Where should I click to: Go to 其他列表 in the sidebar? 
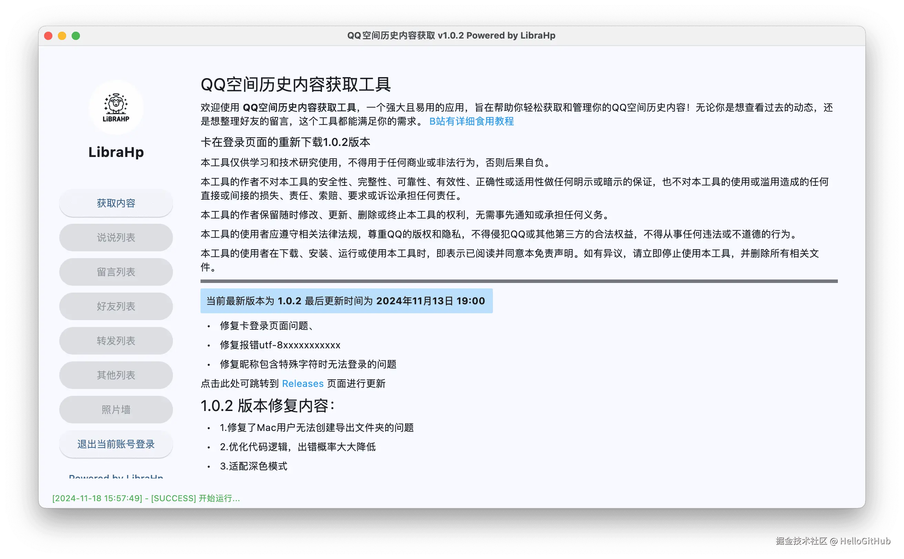tap(116, 375)
